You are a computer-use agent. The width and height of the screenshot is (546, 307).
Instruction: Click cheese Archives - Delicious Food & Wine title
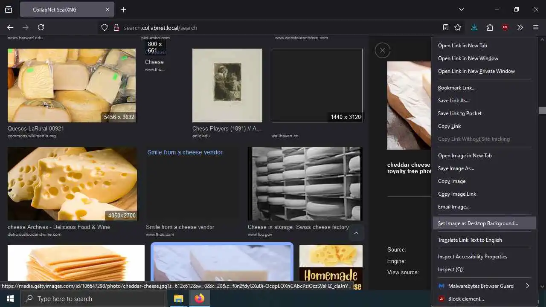(59, 227)
